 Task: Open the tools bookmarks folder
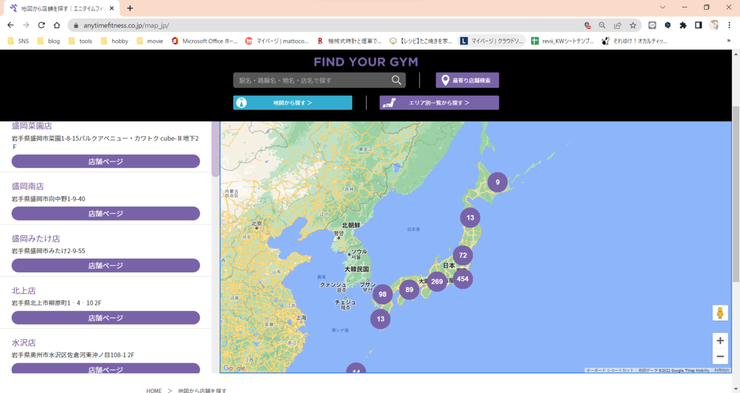tap(80, 41)
